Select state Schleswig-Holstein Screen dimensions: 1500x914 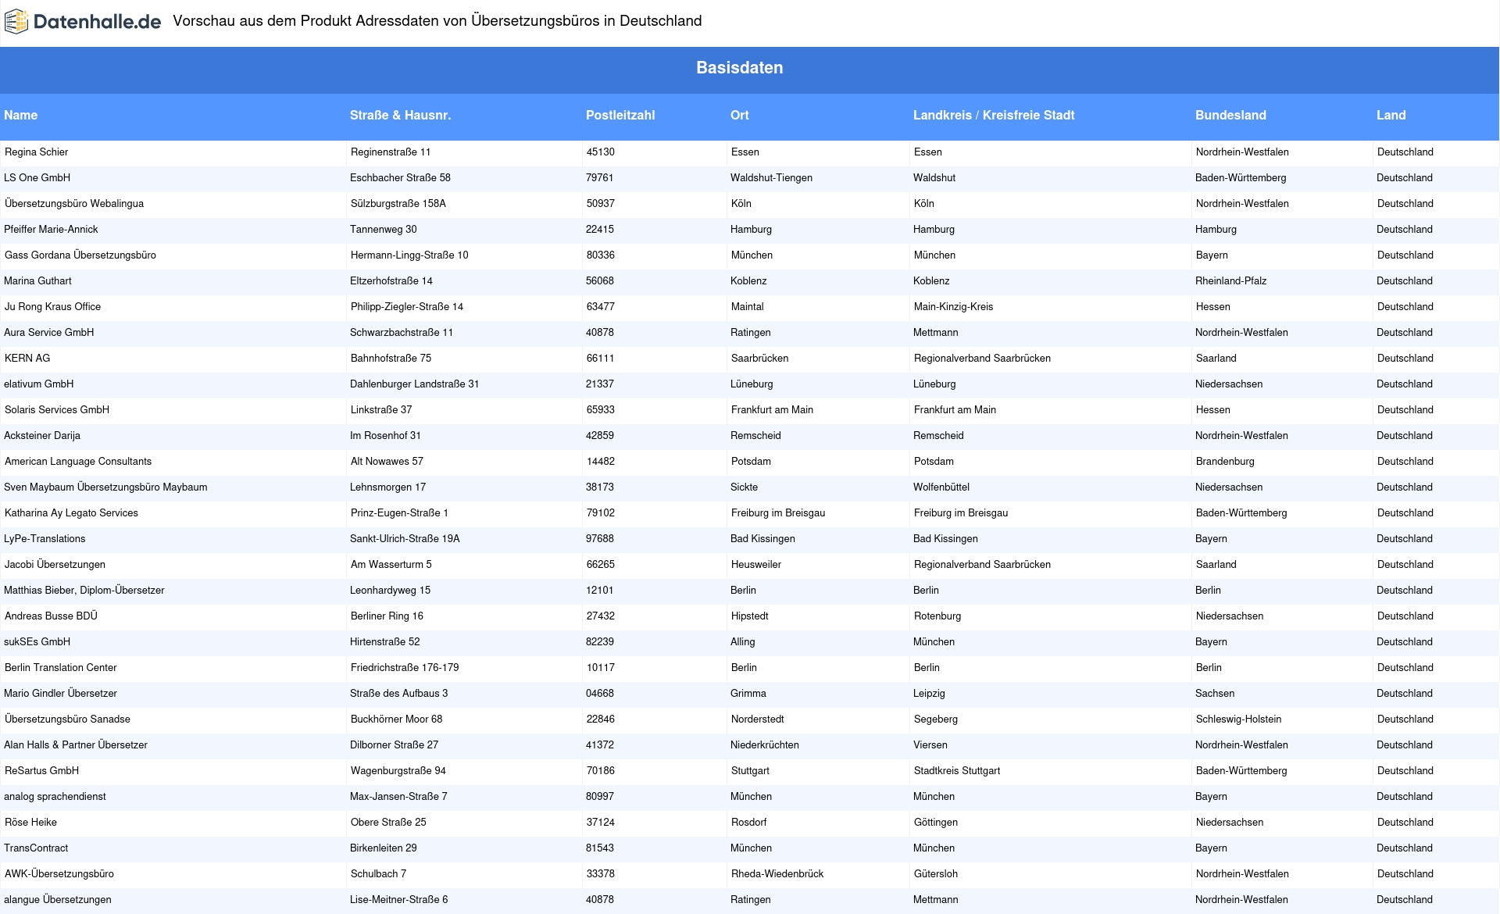(1239, 719)
